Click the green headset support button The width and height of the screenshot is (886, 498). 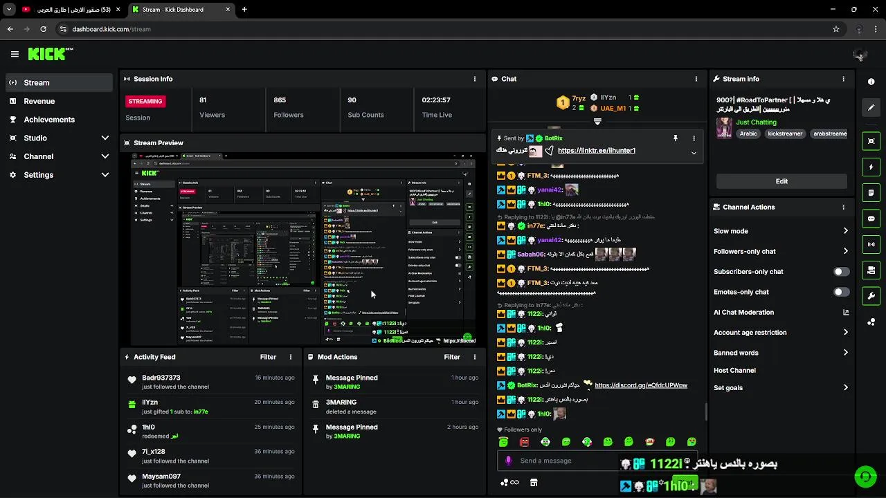pyautogui.click(x=865, y=477)
